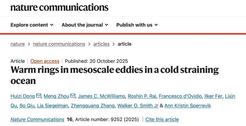
Task: Click author Bo Qiu
Action: [27, 106]
